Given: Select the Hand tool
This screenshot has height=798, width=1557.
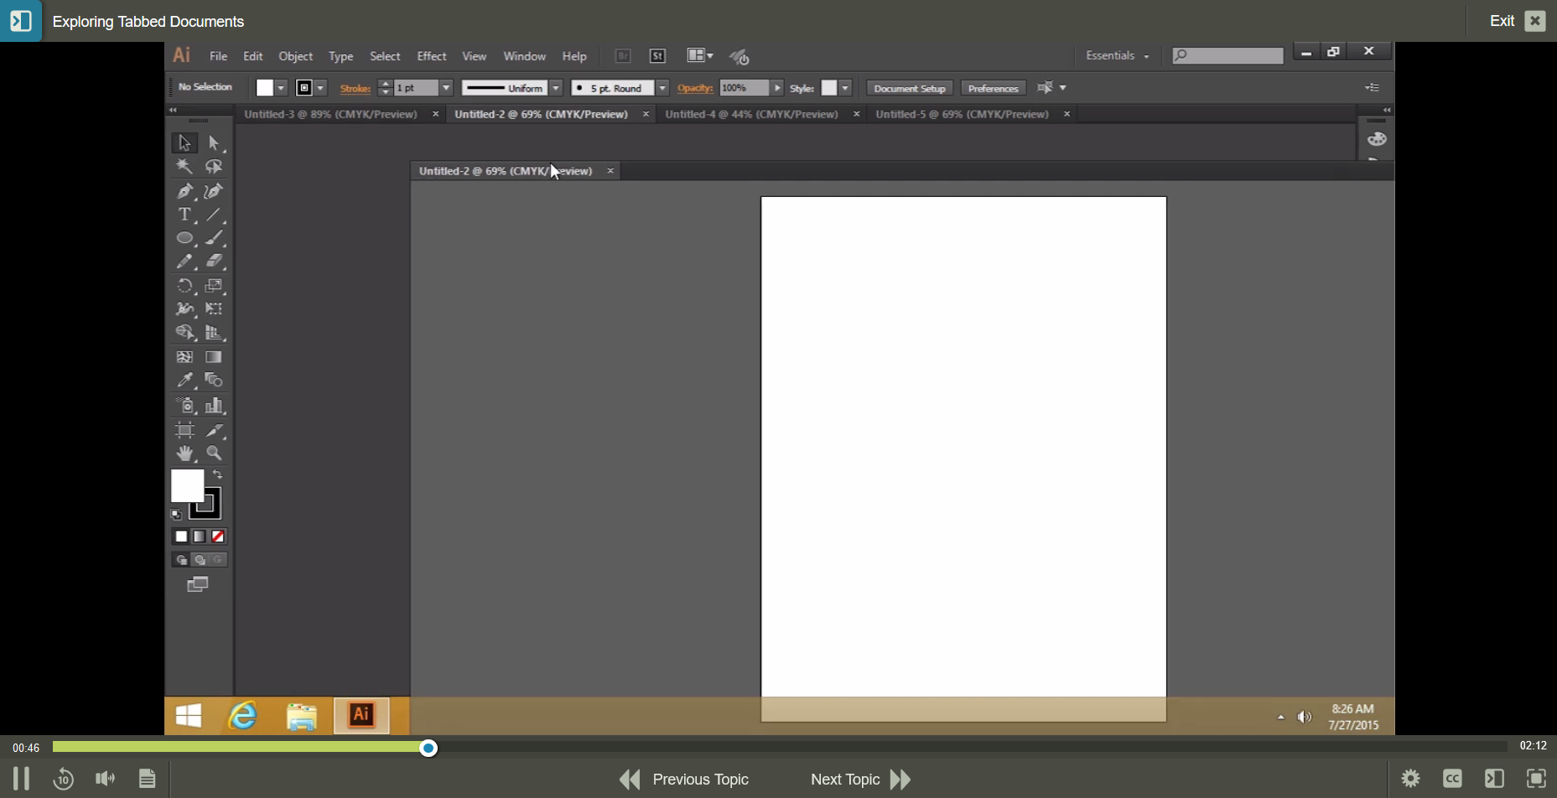Looking at the screenshot, I should point(184,453).
